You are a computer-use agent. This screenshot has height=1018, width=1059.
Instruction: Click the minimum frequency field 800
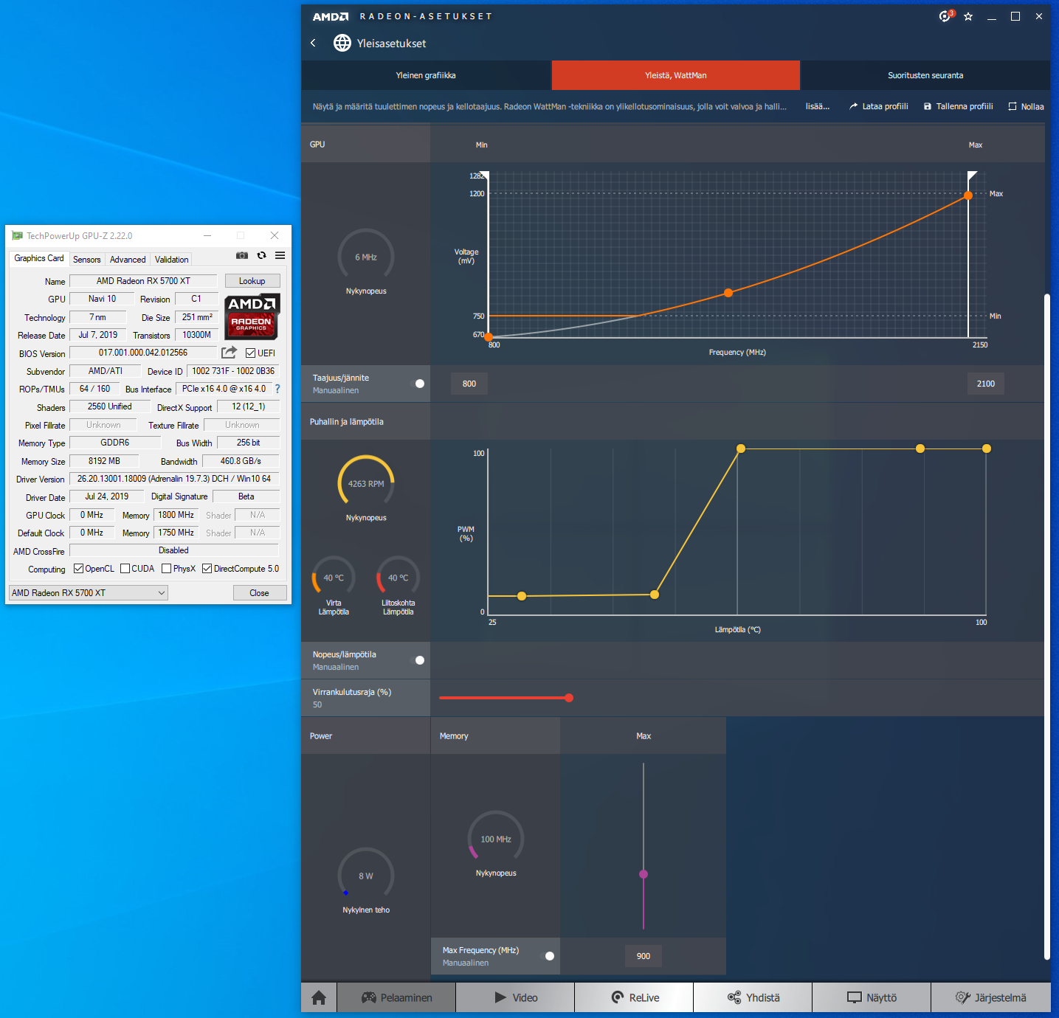pyautogui.click(x=469, y=384)
